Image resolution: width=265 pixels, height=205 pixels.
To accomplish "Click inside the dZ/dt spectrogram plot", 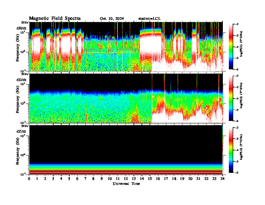I will [x=126, y=150].
